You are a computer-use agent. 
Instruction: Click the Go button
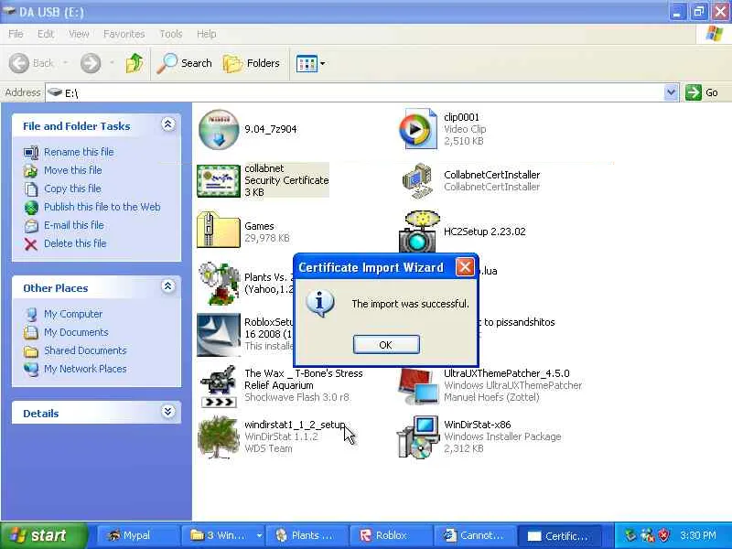pyautogui.click(x=702, y=92)
